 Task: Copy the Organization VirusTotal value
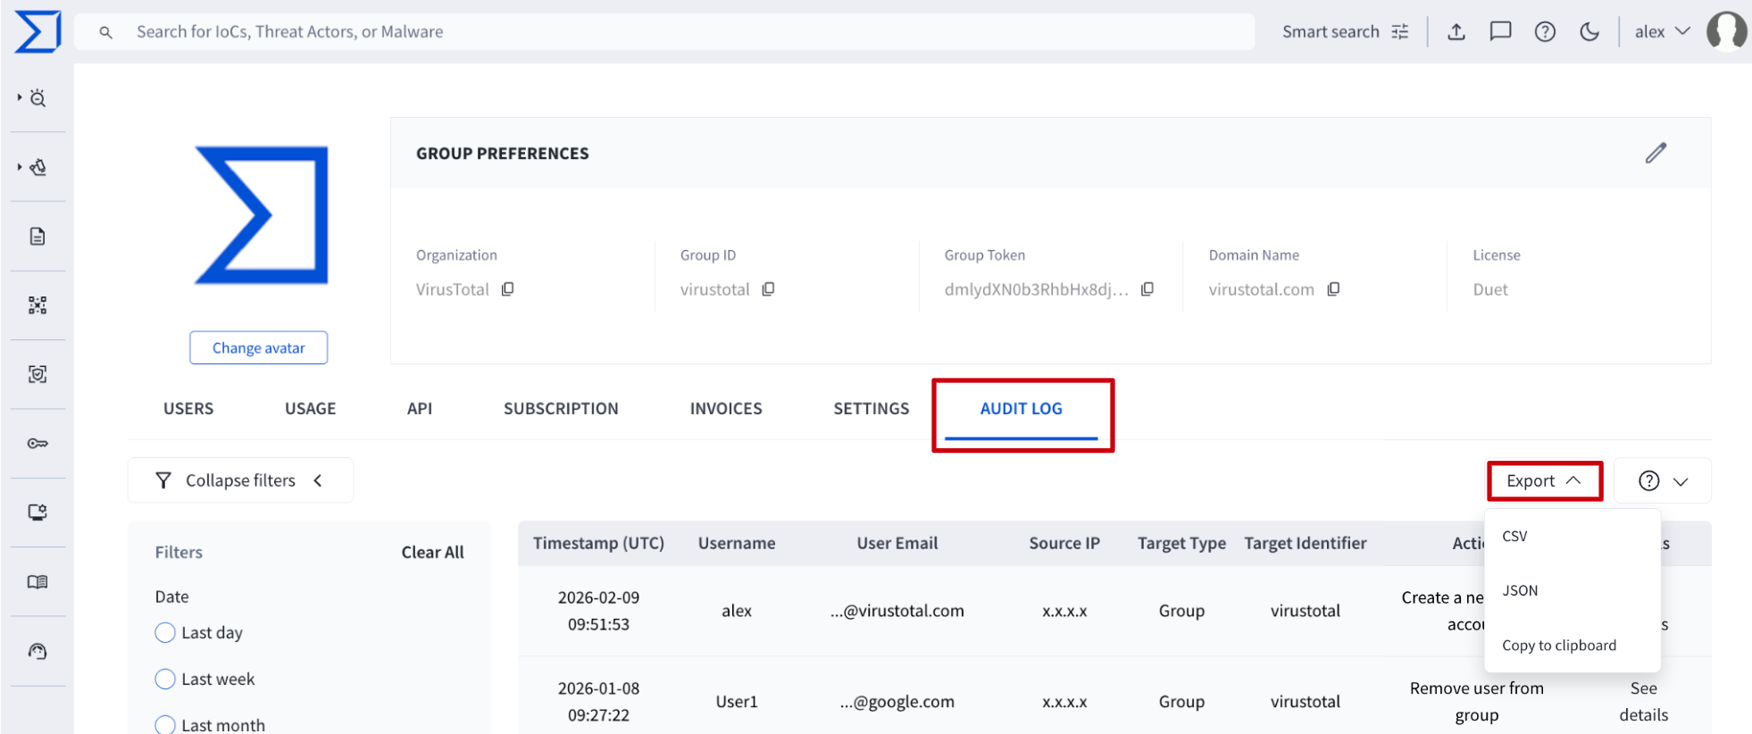pyautogui.click(x=508, y=289)
